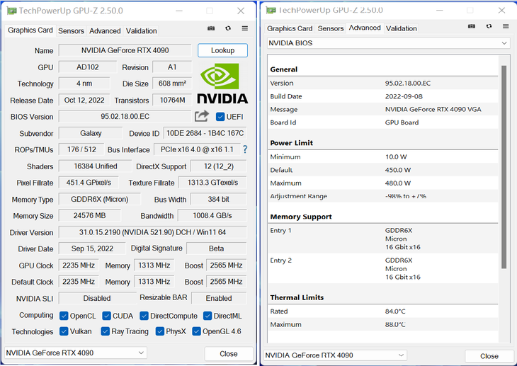Click the Power Limit Maximum 480.0 W row
Image resolution: width=517 pixels, height=366 pixels.
tap(383, 183)
